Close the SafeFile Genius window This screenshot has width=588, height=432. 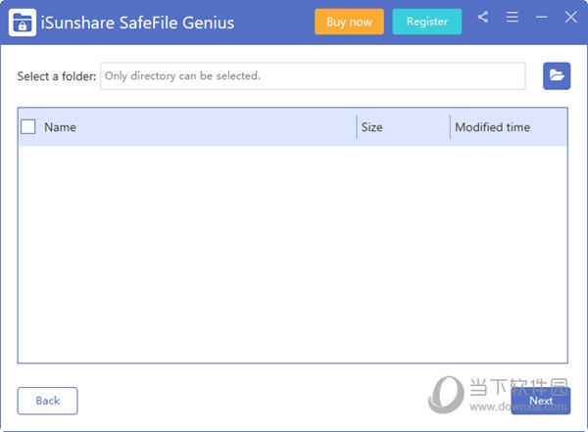[x=570, y=17]
